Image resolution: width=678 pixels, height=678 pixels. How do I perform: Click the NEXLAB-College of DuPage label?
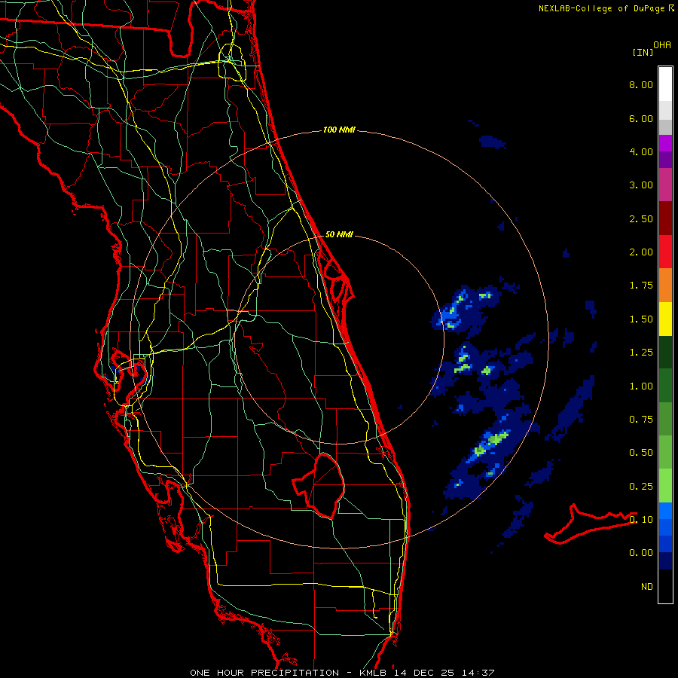pos(601,8)
